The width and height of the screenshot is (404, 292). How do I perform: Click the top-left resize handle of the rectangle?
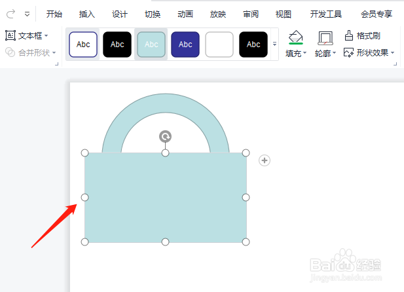coord(84,153)
